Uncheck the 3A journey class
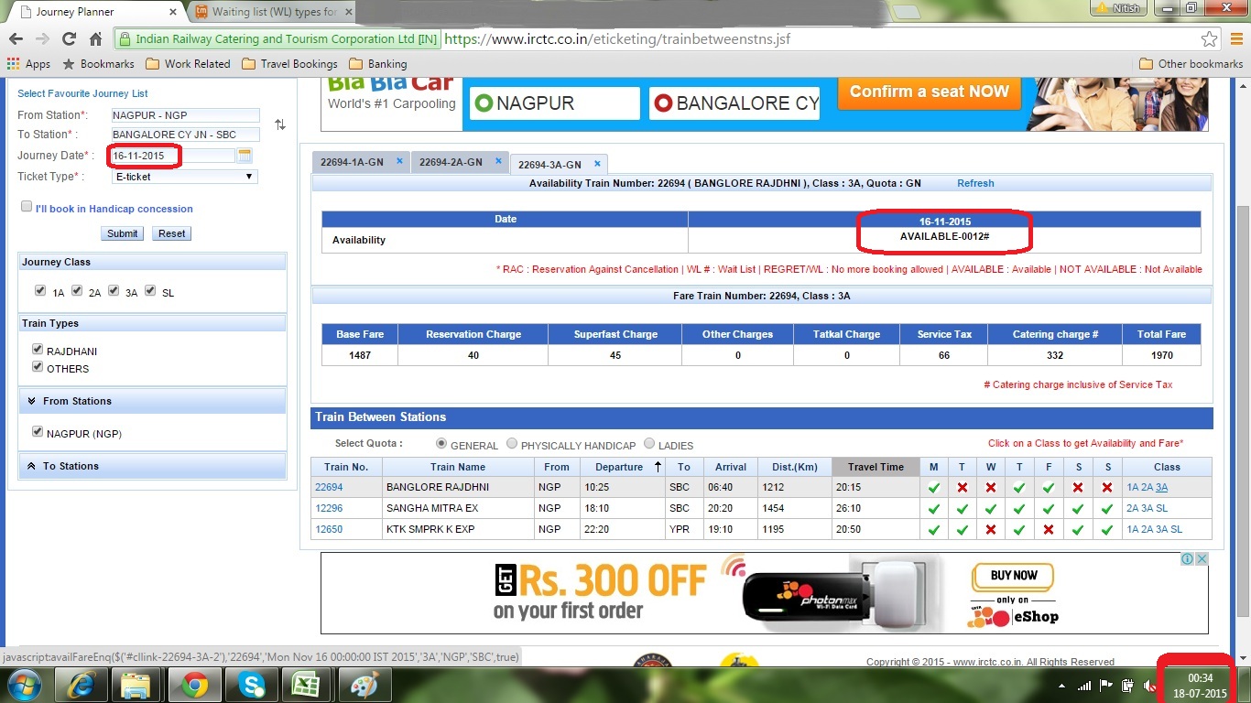 click(x=114, y=291)
